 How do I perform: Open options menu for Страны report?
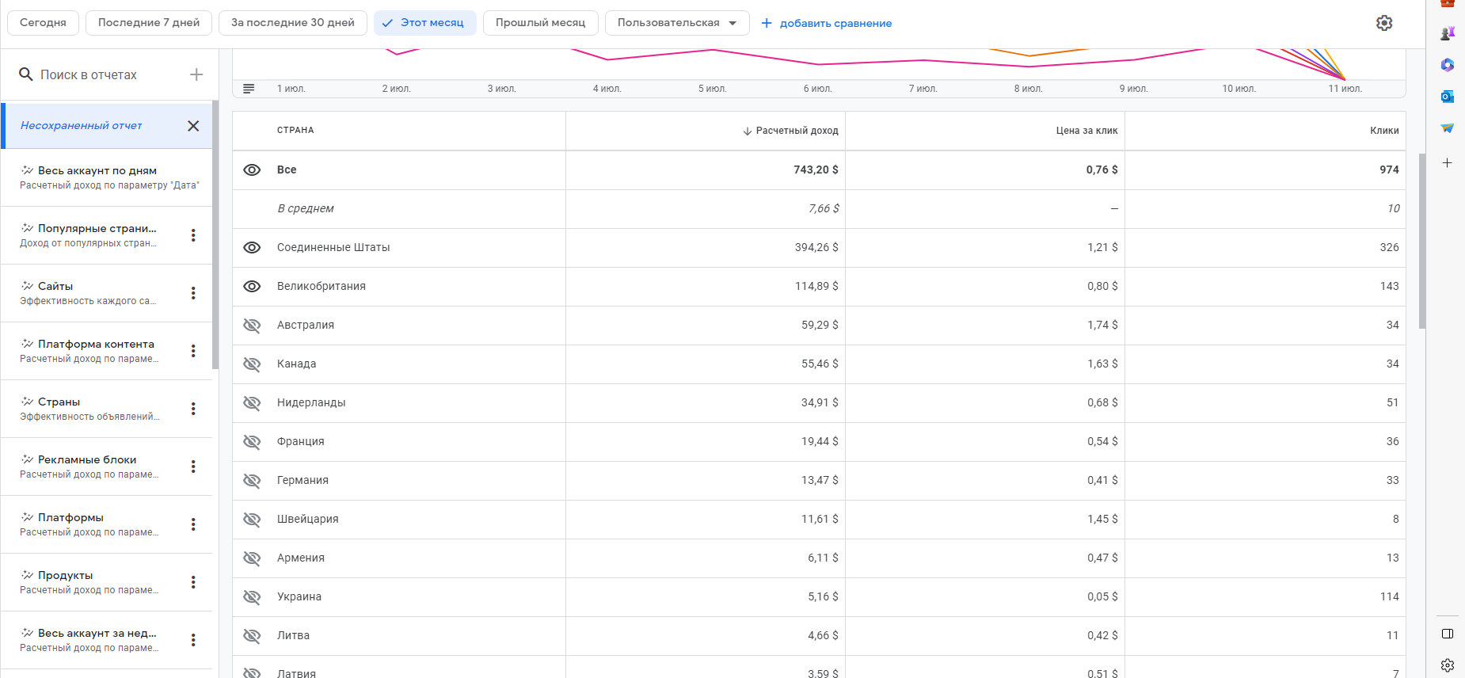click(x=193, y=409)
